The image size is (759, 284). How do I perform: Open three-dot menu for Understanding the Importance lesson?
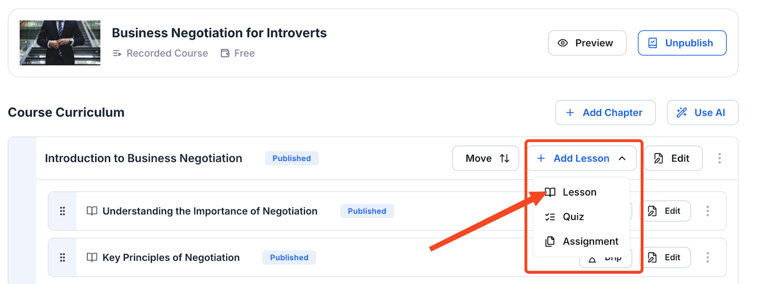(x=707, y=211)
